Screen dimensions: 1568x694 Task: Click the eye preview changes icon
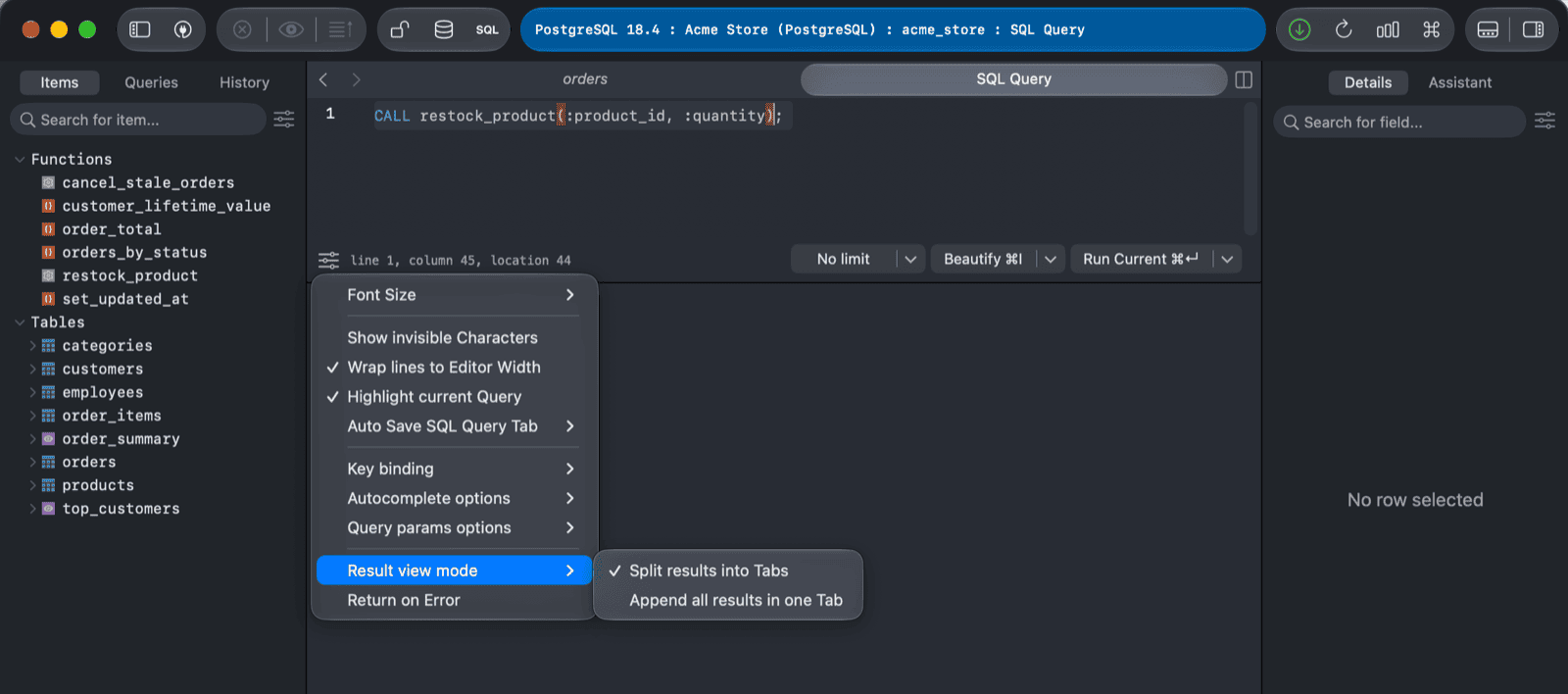coord(291,29)
